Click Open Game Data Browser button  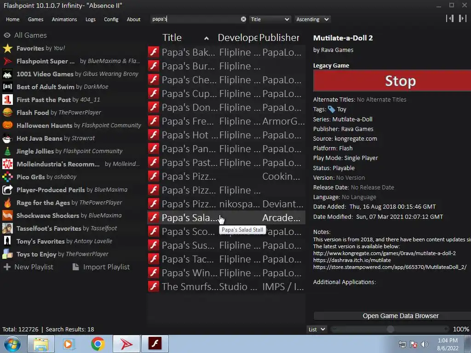(x=392, y=316)
